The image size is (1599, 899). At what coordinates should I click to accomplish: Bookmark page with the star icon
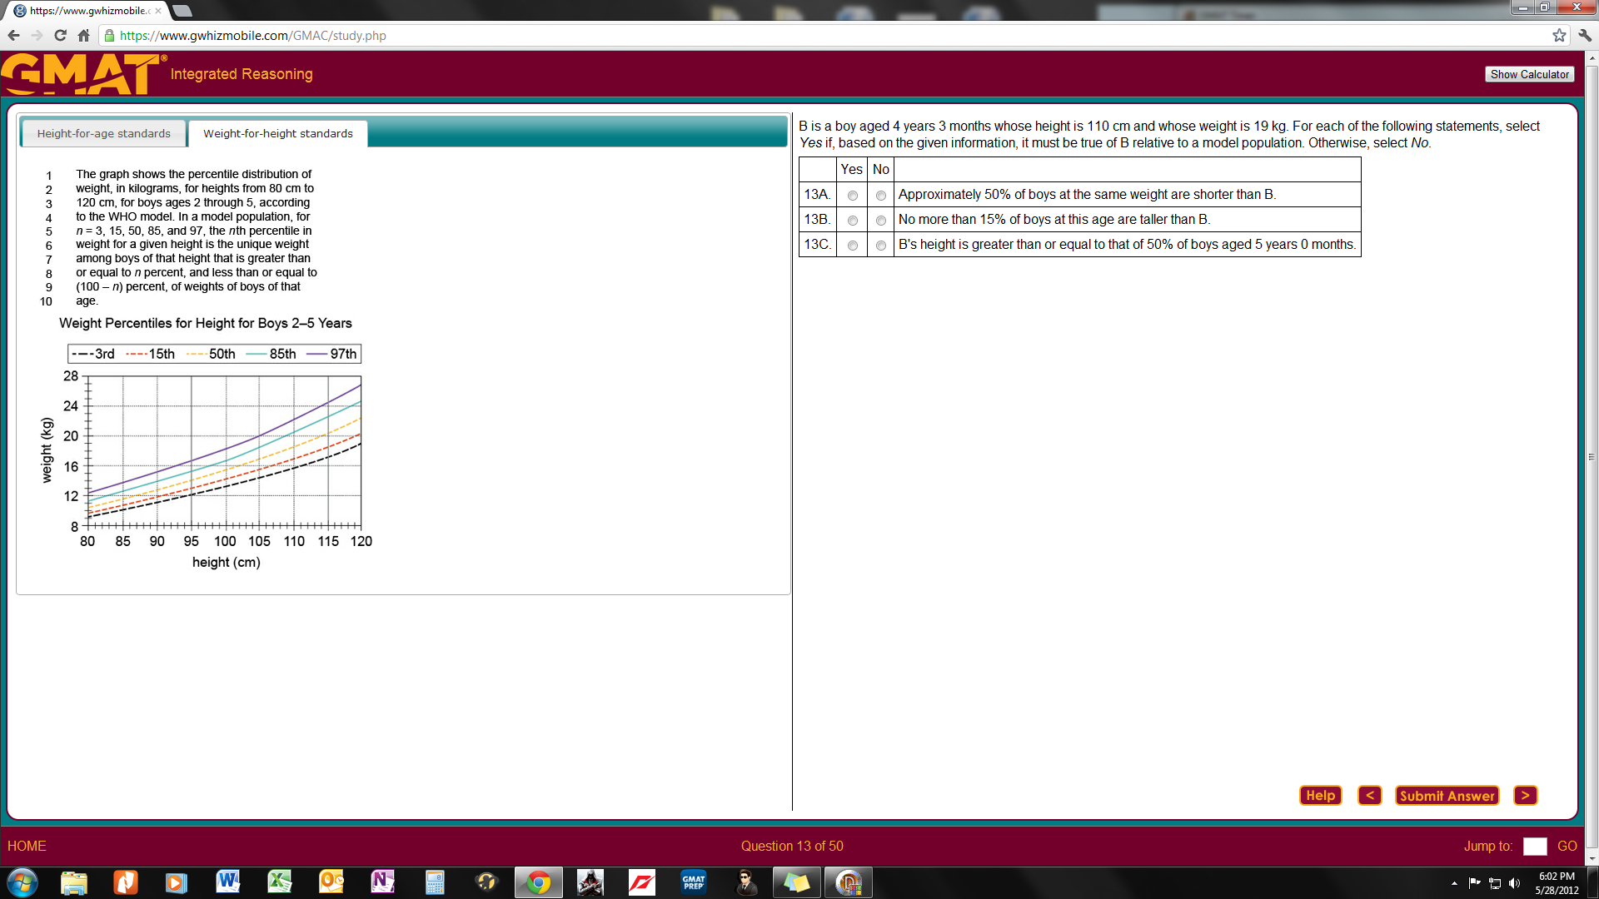click(1559, 35)
